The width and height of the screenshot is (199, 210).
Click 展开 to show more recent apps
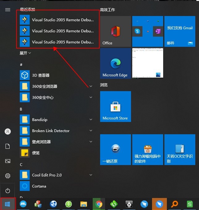click(25, 53)
